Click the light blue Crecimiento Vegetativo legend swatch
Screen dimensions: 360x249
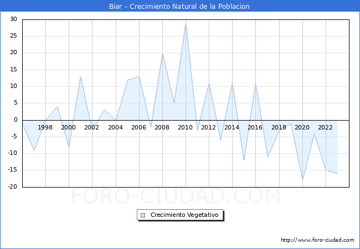point(143,215)
